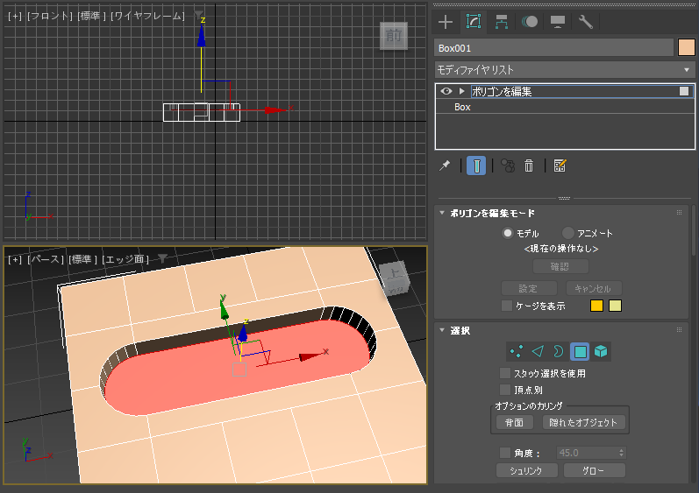The height and width of the screenshot is (493, 699).
Task: Click the 角度 spinner arrows
Action: coord(622,453)
